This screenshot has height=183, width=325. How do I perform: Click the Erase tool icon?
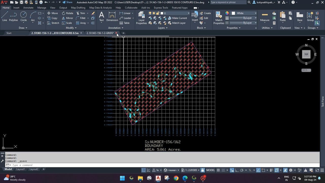click(x=93, y=13)
